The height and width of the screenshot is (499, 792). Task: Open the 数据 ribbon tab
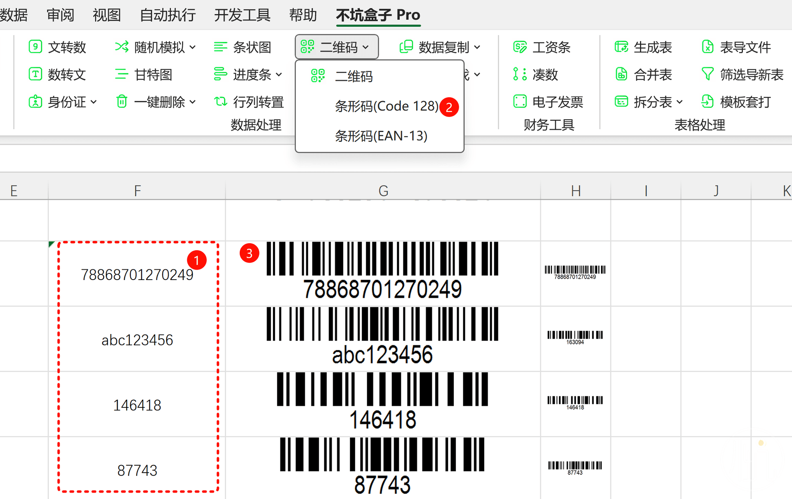pyautogui.click(x=14, y=15)
